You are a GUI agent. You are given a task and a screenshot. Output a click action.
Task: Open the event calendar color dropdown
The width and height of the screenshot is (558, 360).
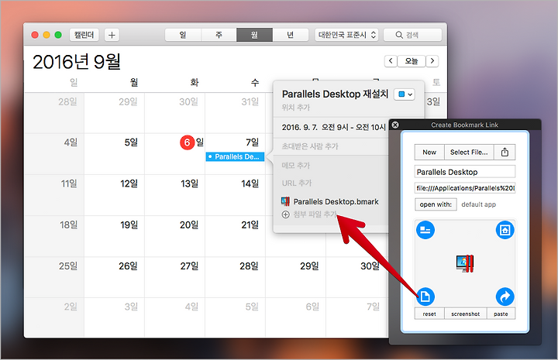tap(405, 94)
